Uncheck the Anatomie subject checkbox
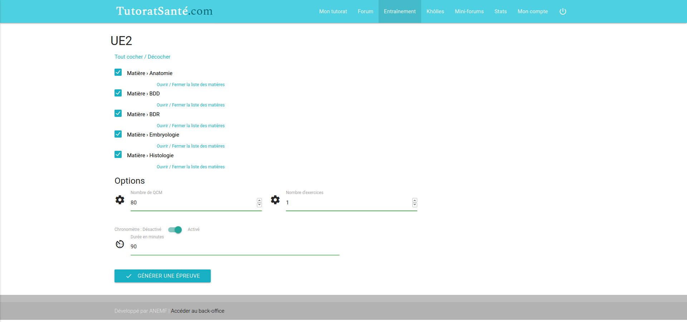The height and width of the screenshot is (322, 687). coord(118,72)
